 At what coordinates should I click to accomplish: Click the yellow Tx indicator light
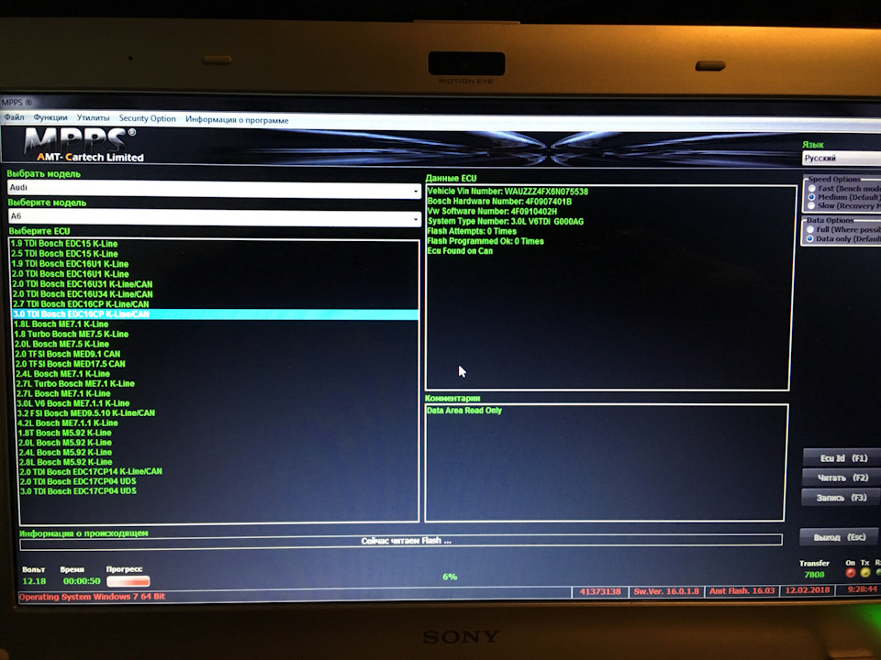(x=865, y=573)
